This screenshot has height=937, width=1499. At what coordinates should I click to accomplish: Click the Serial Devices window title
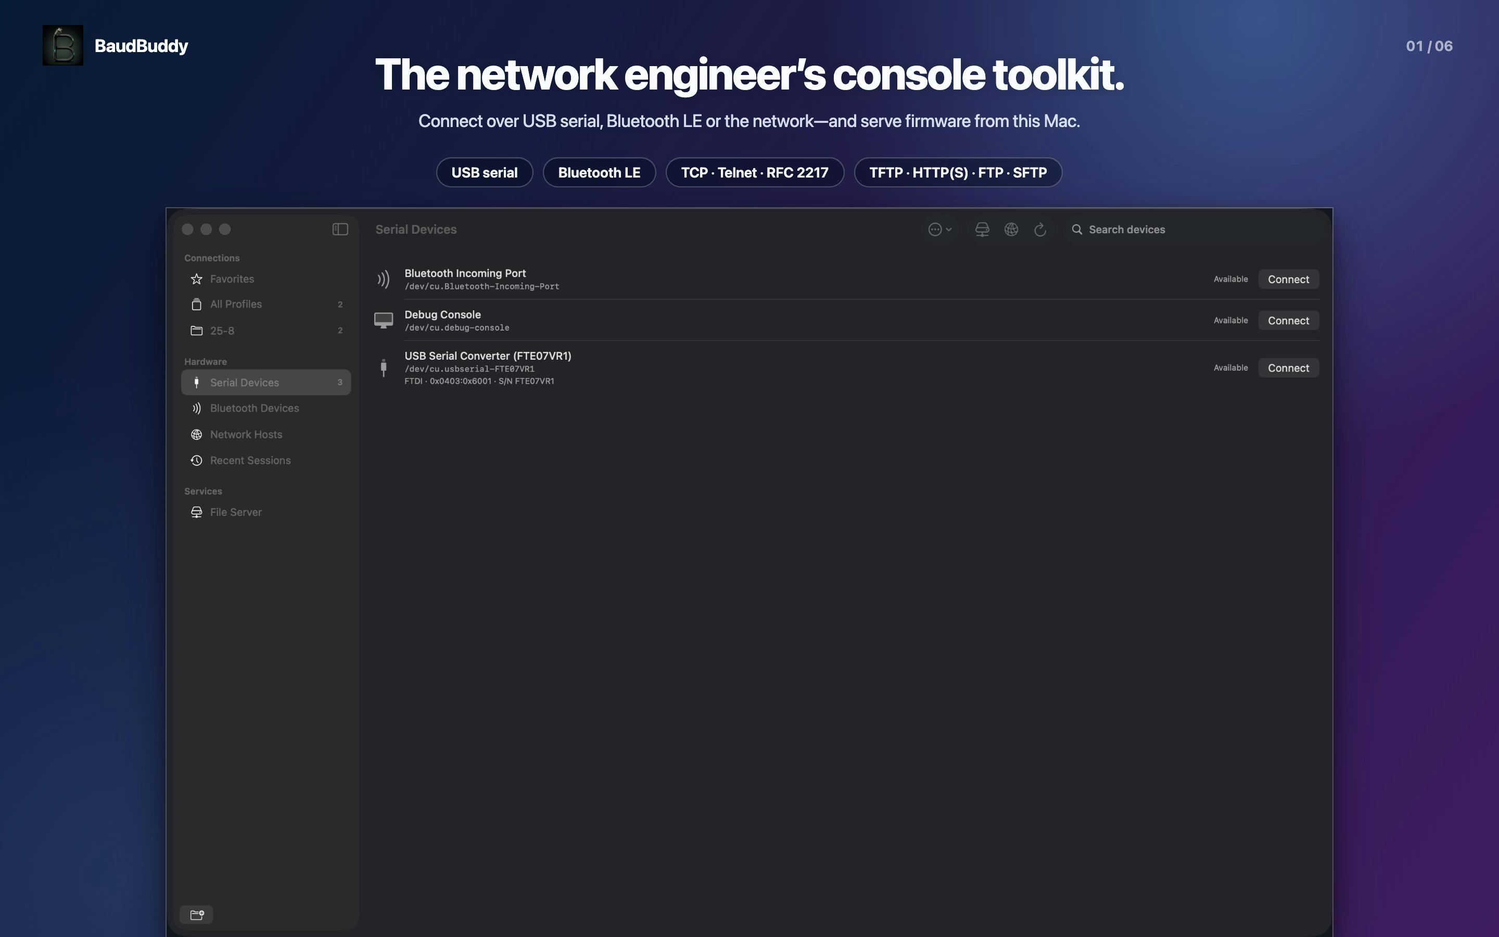pos(416,229)
